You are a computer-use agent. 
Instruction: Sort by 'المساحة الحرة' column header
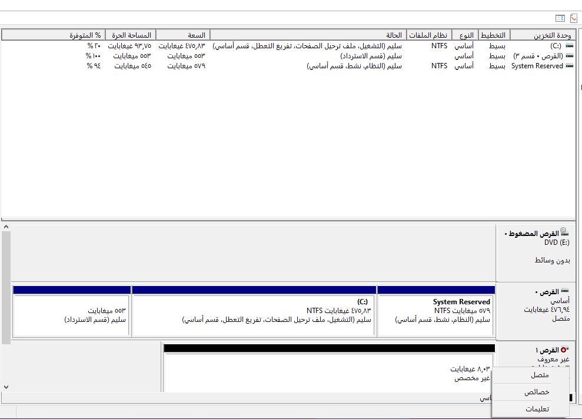point(131,35)
